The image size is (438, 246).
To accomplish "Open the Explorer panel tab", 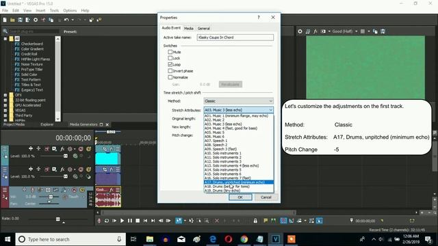I will (x=47, y=124).
